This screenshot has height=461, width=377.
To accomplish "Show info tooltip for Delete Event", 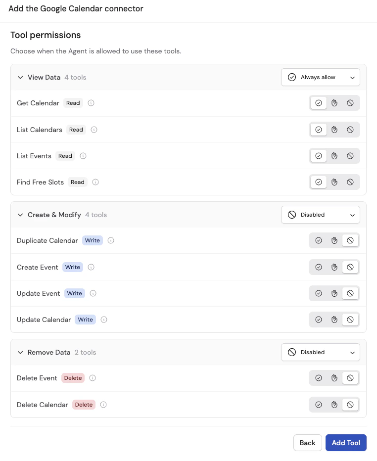I will point(93,378).
